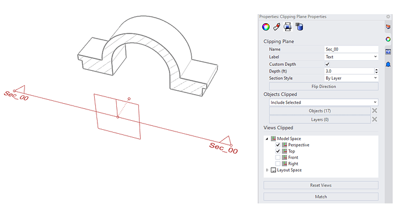The width and height of the screenshot is (397, 216).
Task: Select the Perspective viewport icon in tree
Action: pyautogui.click(x=284, y=145)
